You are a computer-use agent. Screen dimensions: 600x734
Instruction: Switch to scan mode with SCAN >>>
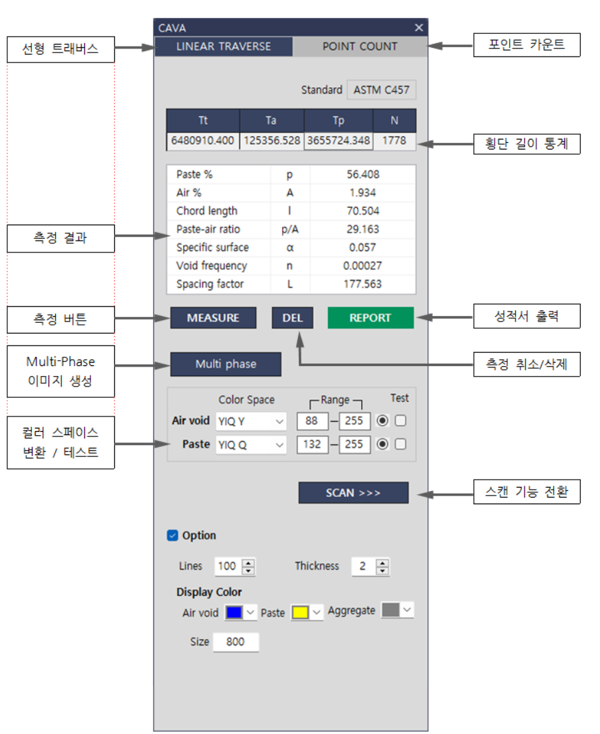pos(353,493)
